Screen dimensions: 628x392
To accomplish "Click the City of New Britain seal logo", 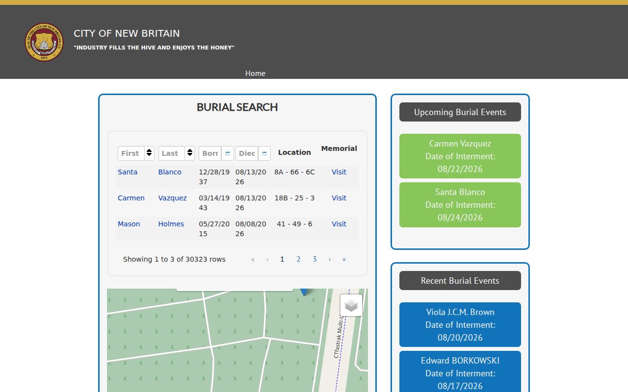I will click(x=44, y=42).
